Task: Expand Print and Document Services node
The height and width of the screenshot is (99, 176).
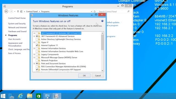Action: pos(34,64)
